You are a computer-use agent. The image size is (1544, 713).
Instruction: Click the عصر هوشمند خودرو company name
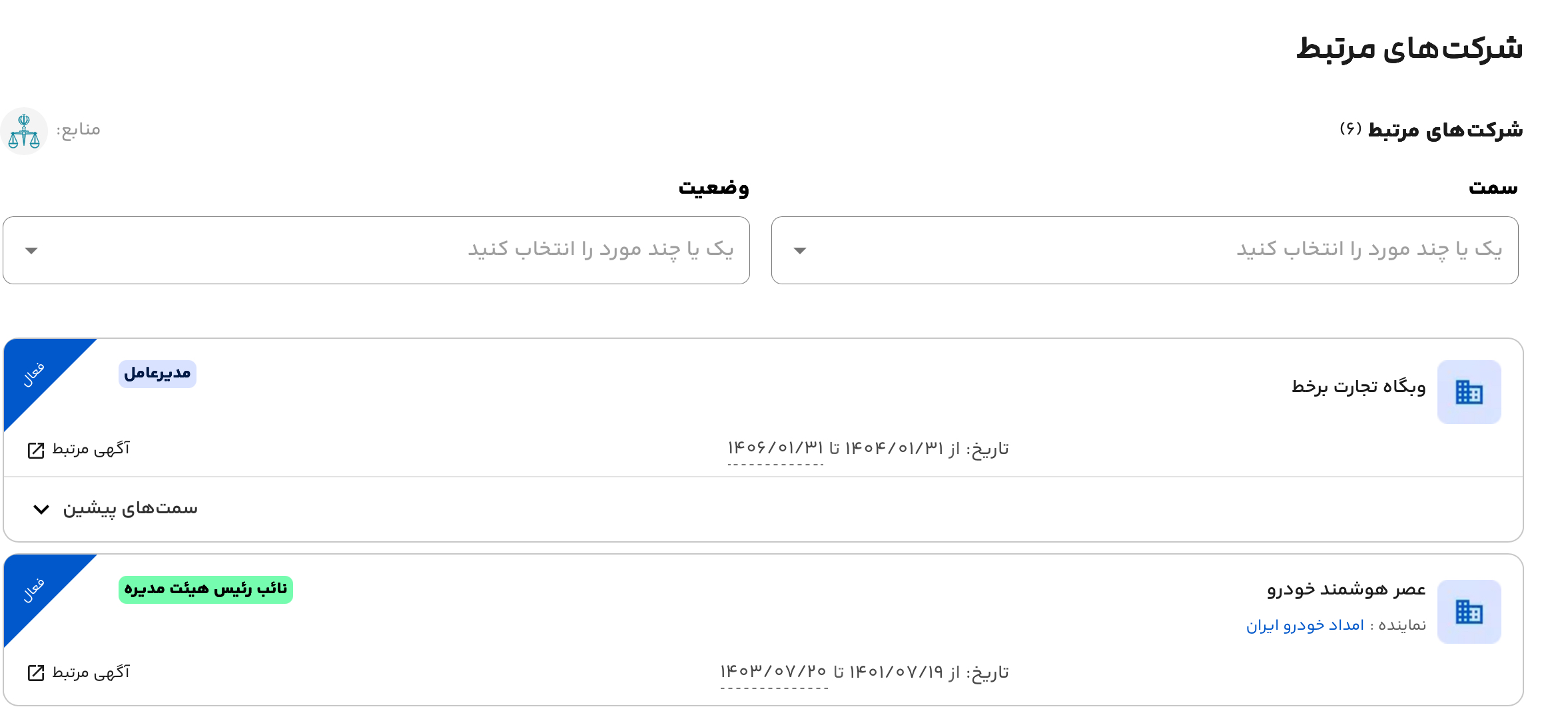point(1346,589)
